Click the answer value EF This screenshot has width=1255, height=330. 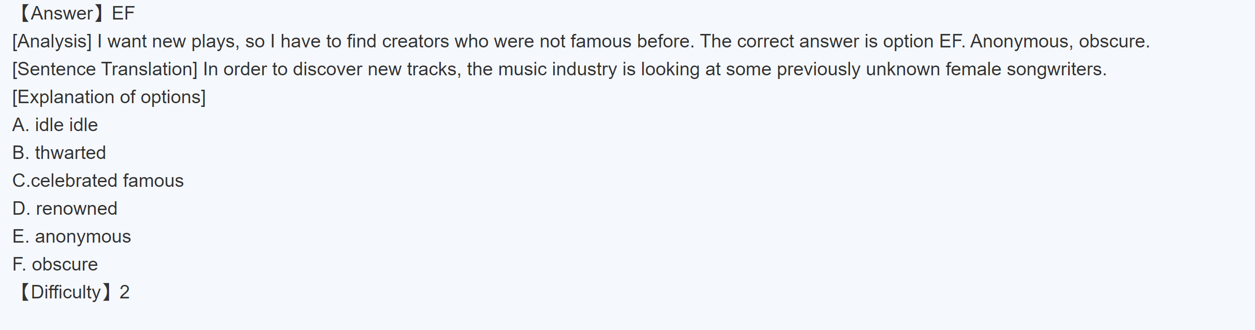pos(123,13)
